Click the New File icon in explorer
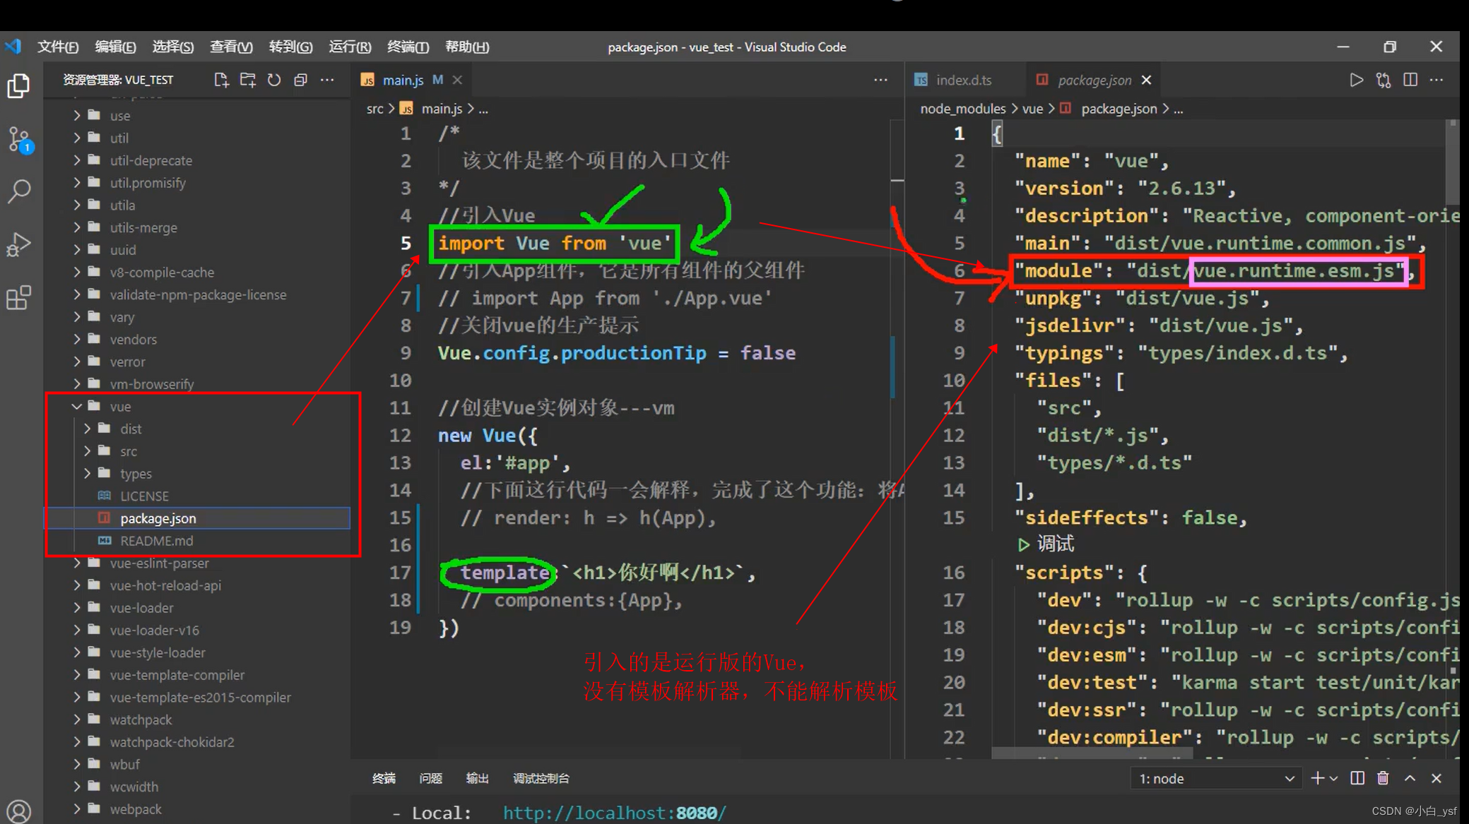 click(221, 80)
